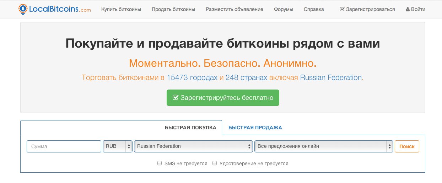
Task: Open the Купить биткоины menu item
Action: pos(121,9)
